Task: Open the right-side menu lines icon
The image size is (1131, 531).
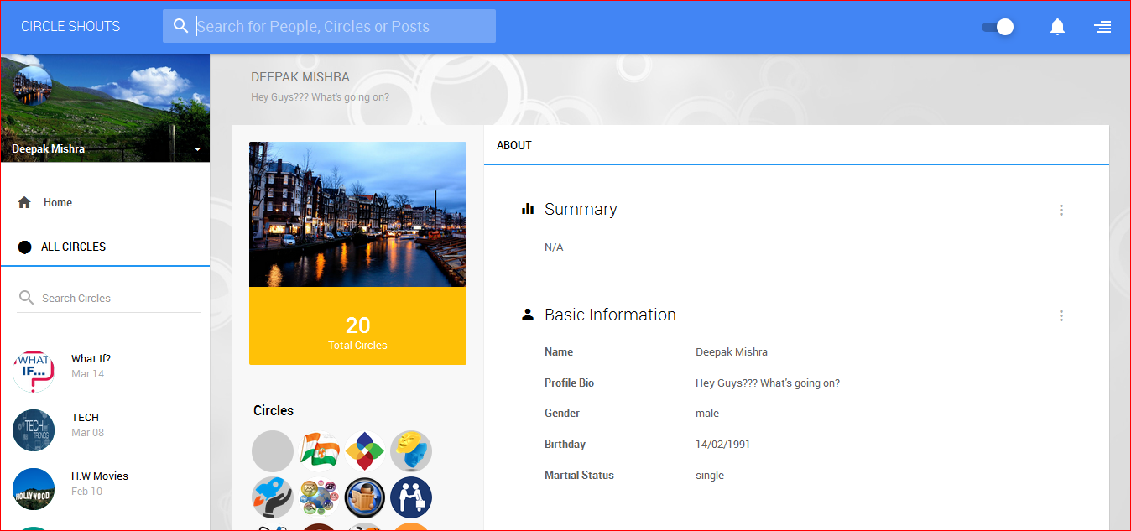Action: (x=1102, y=27)
